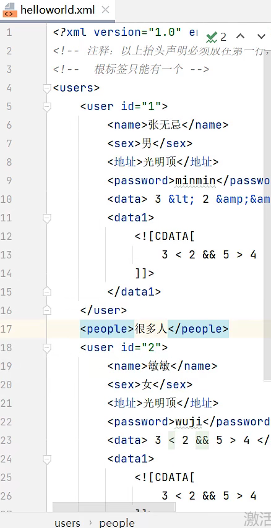Click the comment 根标签只能有一个
The image size is (271, 528).
tap(139, 70)
